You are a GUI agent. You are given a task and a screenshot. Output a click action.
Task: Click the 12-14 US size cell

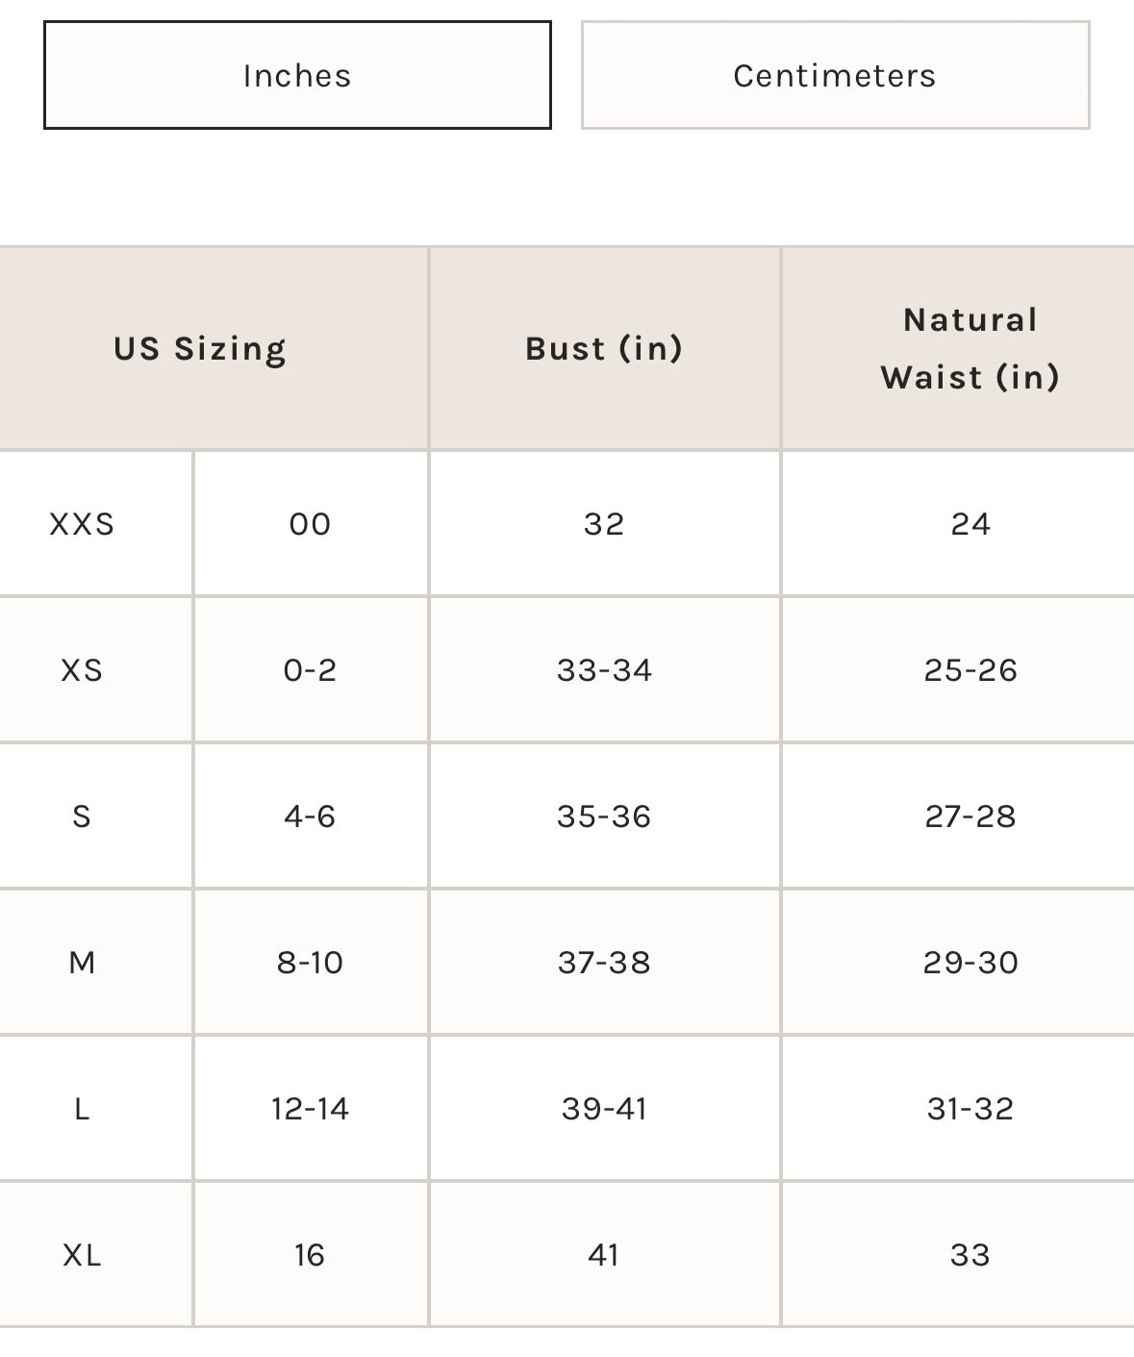[310, 1109]
